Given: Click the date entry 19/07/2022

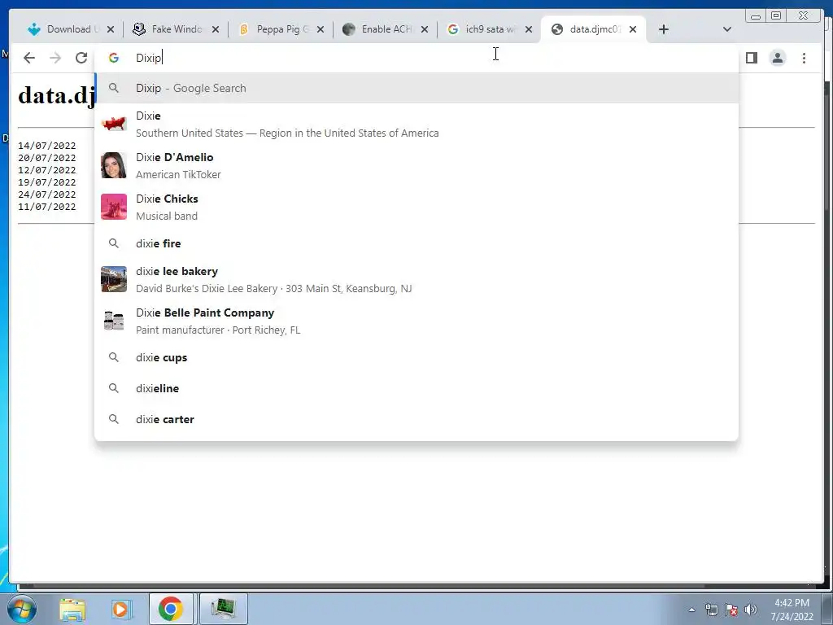Looking at the screenshot, I should click(46, 182).
